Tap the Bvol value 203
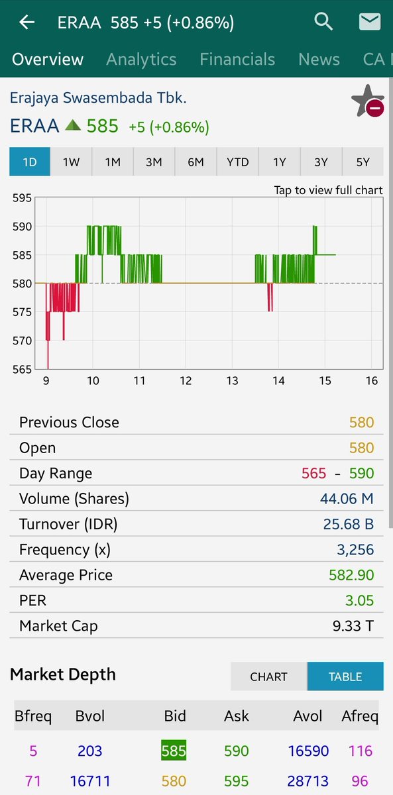The width and height of the screenshot is (393, 795). tap(90, 751)
